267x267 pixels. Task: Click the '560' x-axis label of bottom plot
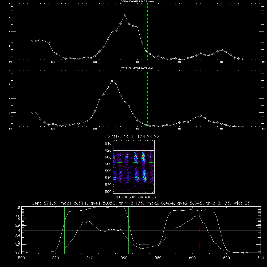click(124, 258)
